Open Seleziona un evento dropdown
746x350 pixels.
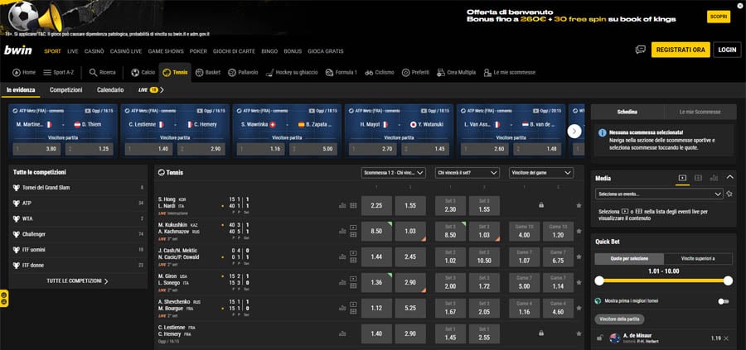(x=659, y=194)
